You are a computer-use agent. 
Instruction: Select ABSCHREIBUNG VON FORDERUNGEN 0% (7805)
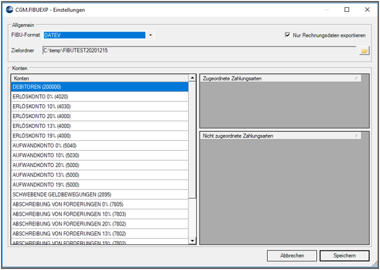pyautogui.click(x=100, y=204)
